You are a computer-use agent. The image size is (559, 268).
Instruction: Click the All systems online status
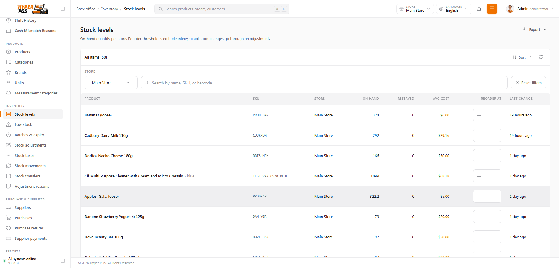pyautogui.click(x=22, y=259)
